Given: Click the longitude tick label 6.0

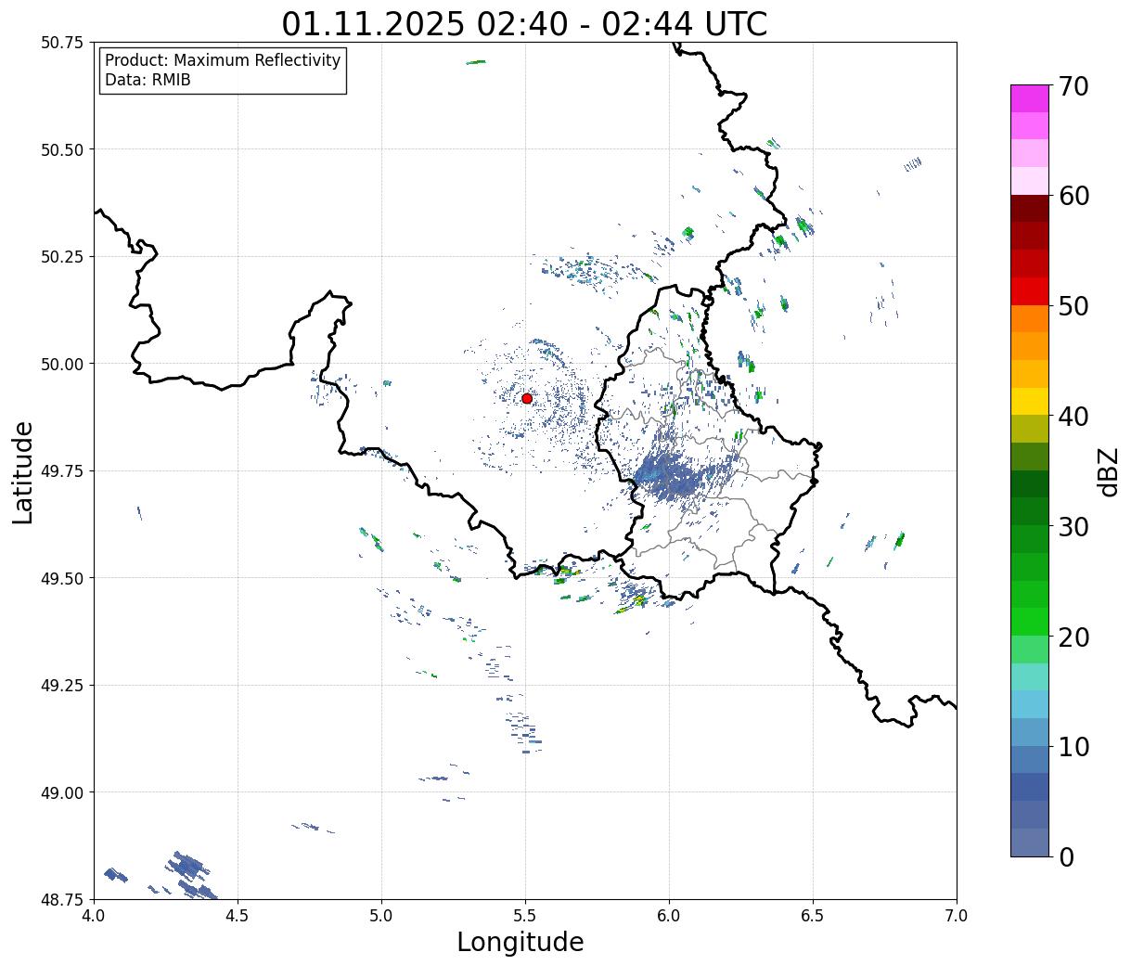Looking at the screenshot, I should point(669,915).
